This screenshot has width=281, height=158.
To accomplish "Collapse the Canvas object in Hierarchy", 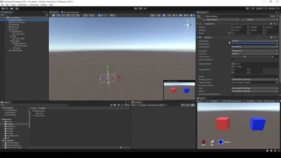I will (8, 29).
